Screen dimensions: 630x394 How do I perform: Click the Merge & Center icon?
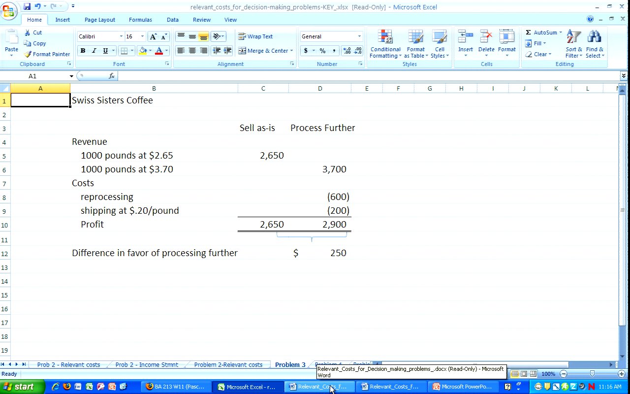pyautogui.click(x=242, y=51)
